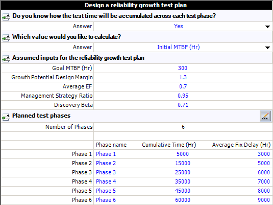The height and width of the screenshot is (205, 273).
Task: Select the Initial MTBF (Hr) answer field
Action: pyautogui.click(x=183, y=47)
